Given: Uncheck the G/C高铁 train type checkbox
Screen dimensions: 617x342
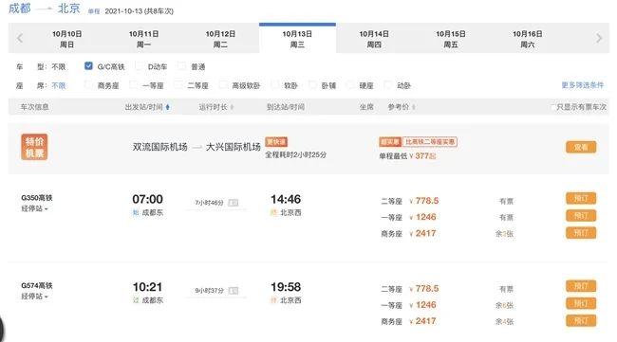Looking at the screenshot, I should (88, 66).
